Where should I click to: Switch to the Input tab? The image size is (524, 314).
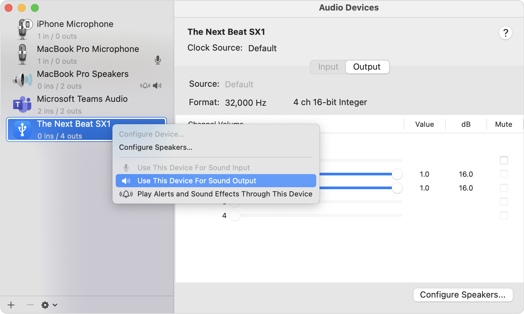point(328,67)
